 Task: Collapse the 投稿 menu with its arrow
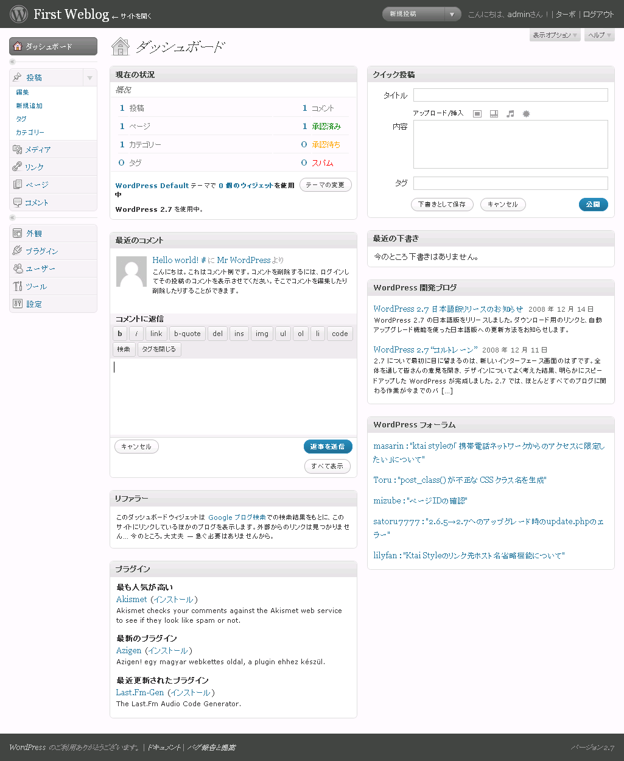[89, 78]
